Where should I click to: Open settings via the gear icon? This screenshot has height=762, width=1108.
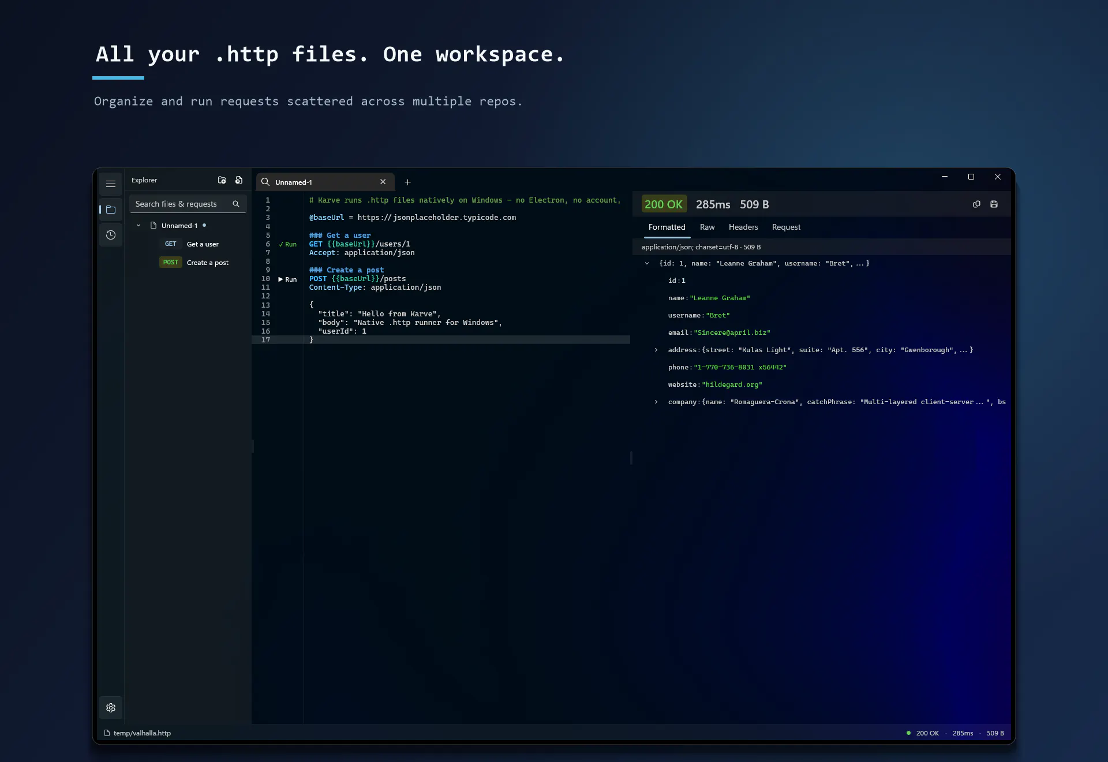[x=111, y=708]
